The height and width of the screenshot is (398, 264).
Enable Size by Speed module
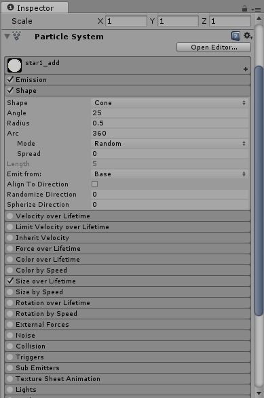10,292
